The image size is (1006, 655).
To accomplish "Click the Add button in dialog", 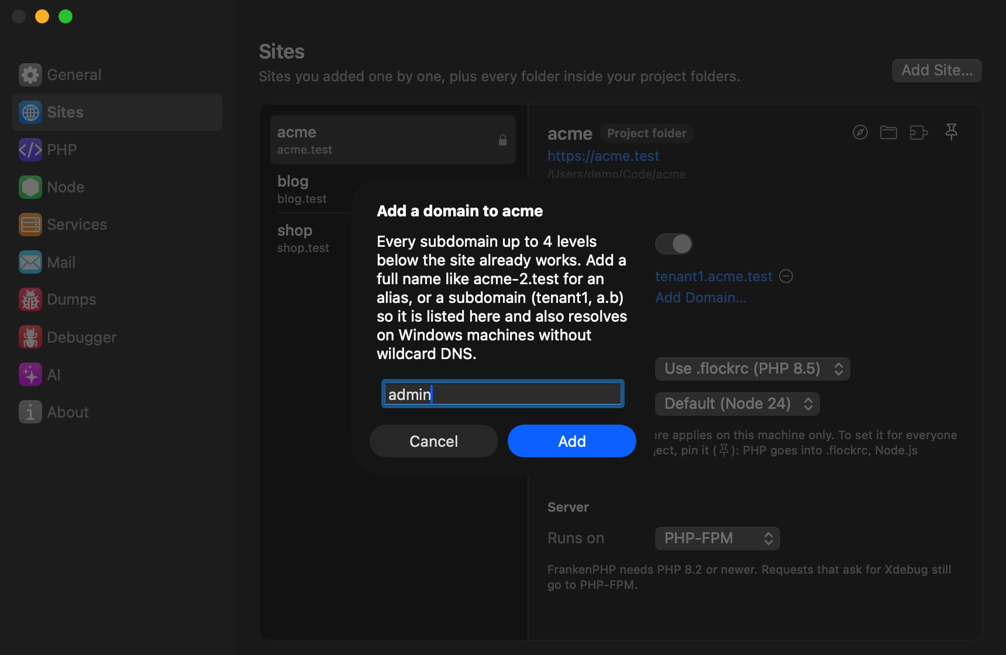I will coord(572,441).
